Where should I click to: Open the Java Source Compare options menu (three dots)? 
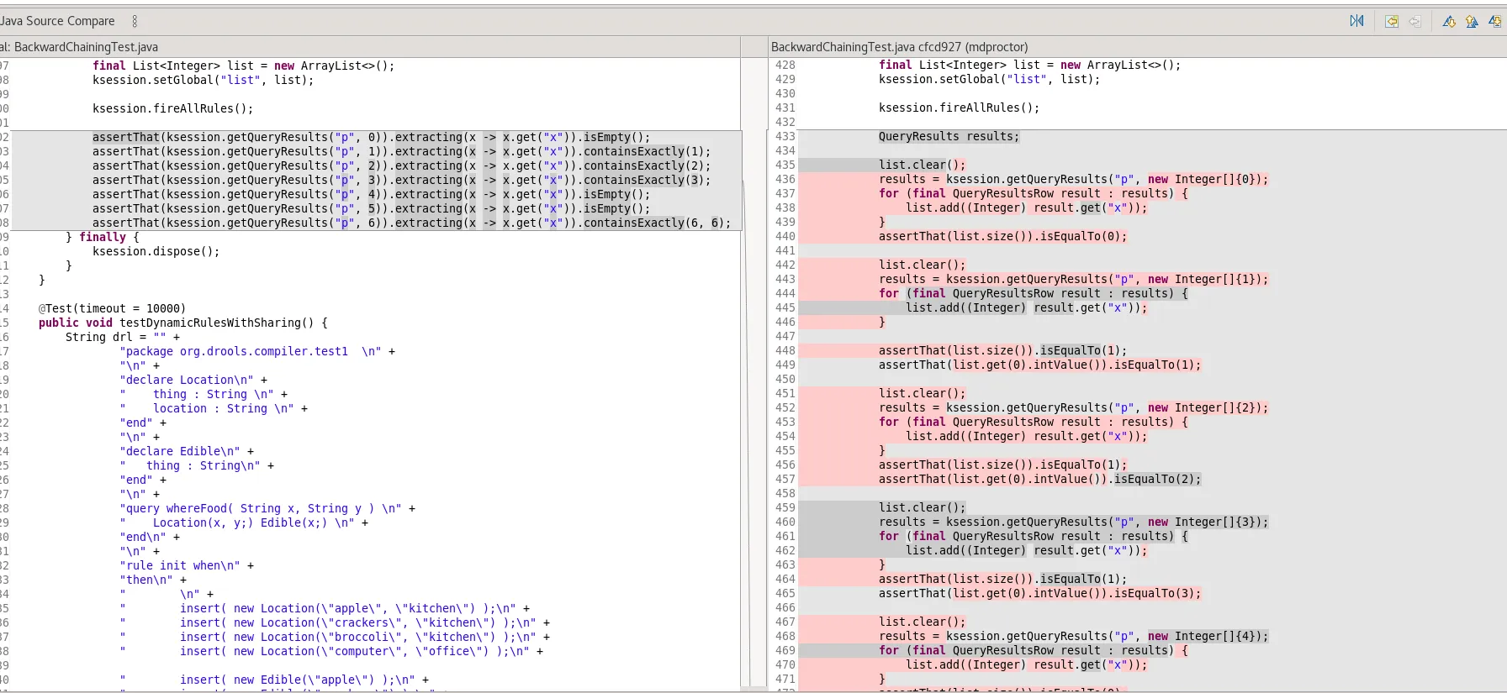click(135, 21)
